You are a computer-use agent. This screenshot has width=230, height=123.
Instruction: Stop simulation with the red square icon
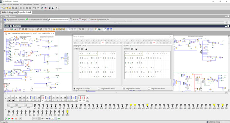coord(13,119)
